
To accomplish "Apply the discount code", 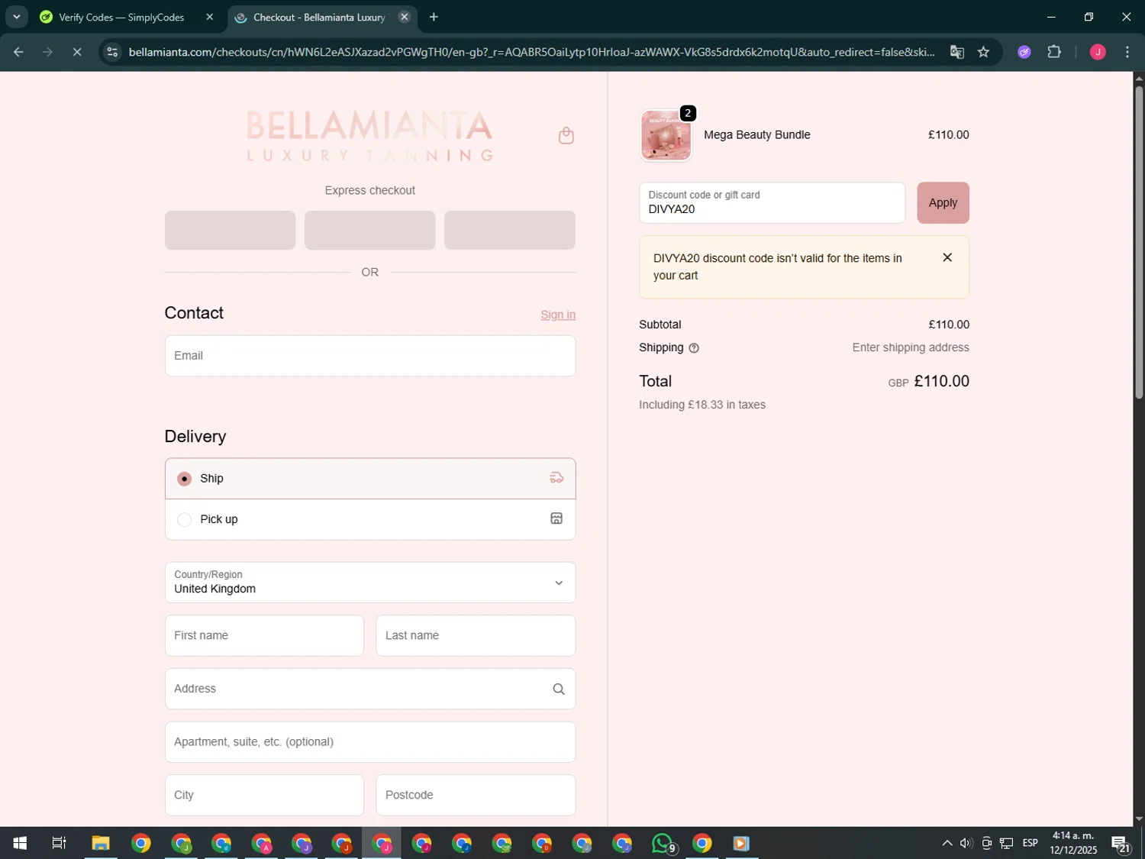I will coord(943,203).
